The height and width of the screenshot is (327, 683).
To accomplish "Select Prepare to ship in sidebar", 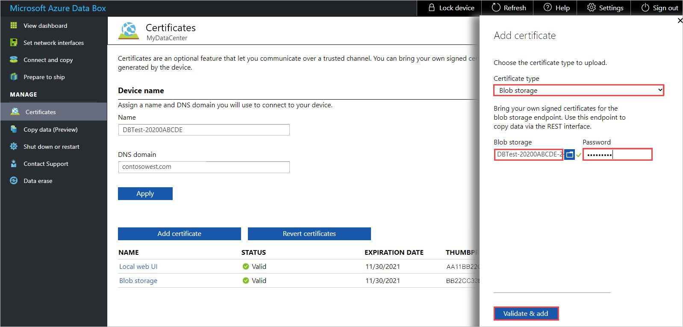I will pyautogui.click(x=44, y=77).
